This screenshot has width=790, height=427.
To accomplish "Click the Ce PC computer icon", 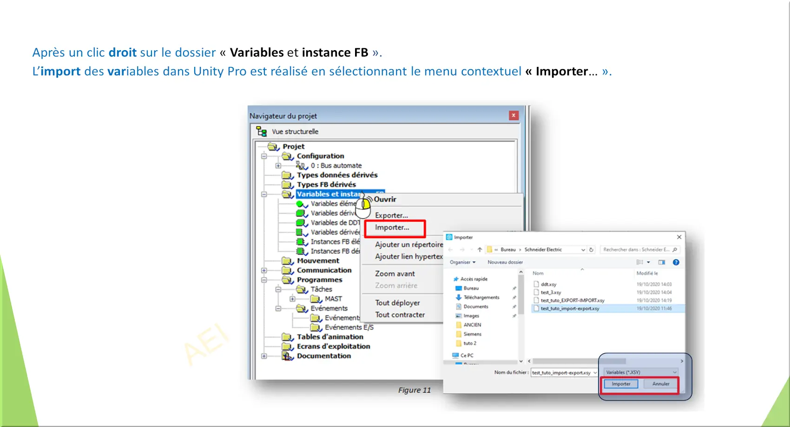I will [x=455, y=356].
